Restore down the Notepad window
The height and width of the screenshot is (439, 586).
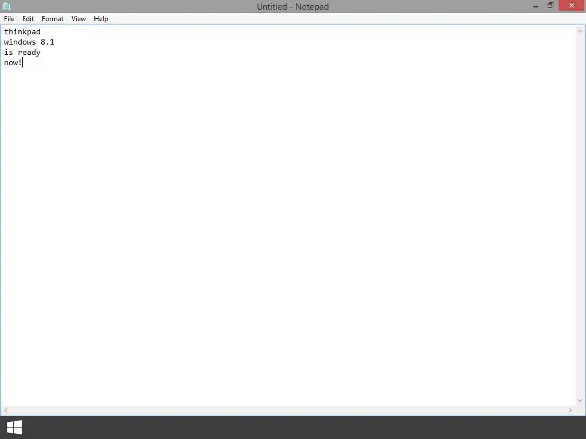click(550, 6)
